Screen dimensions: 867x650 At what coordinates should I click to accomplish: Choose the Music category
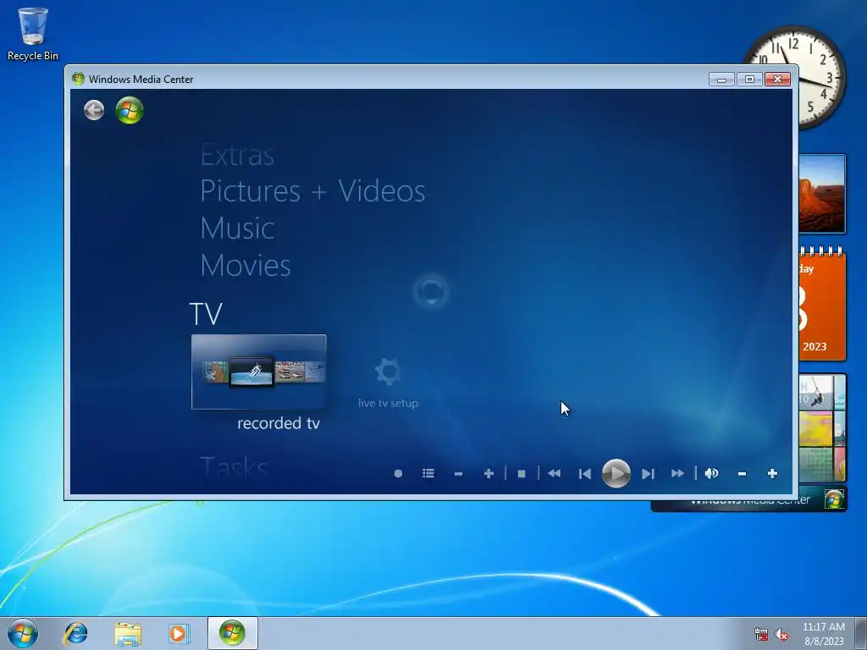click(x=237, y=229)
